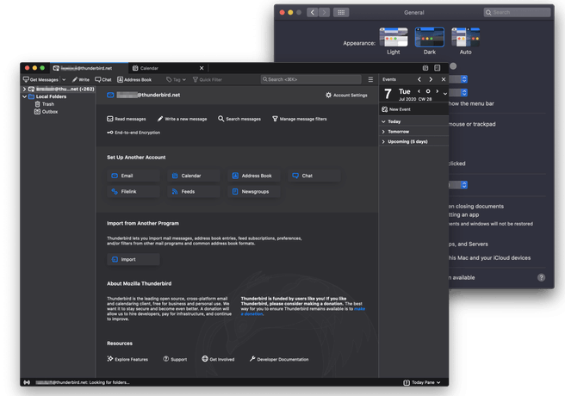Go back in System Preferences window
565x396 pixels.
pos(313,12)
